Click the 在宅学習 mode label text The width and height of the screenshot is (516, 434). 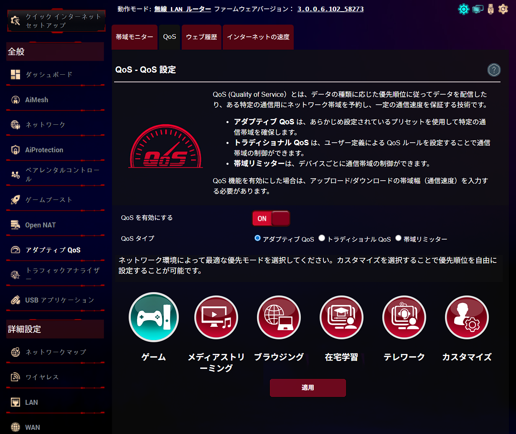point(341,357)
